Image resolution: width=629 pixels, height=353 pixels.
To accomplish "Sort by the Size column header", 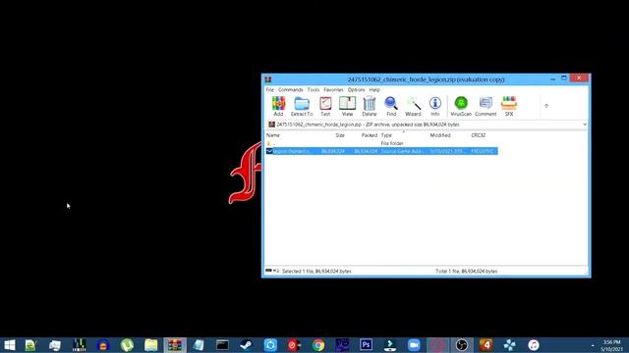I will click(340, 135).
